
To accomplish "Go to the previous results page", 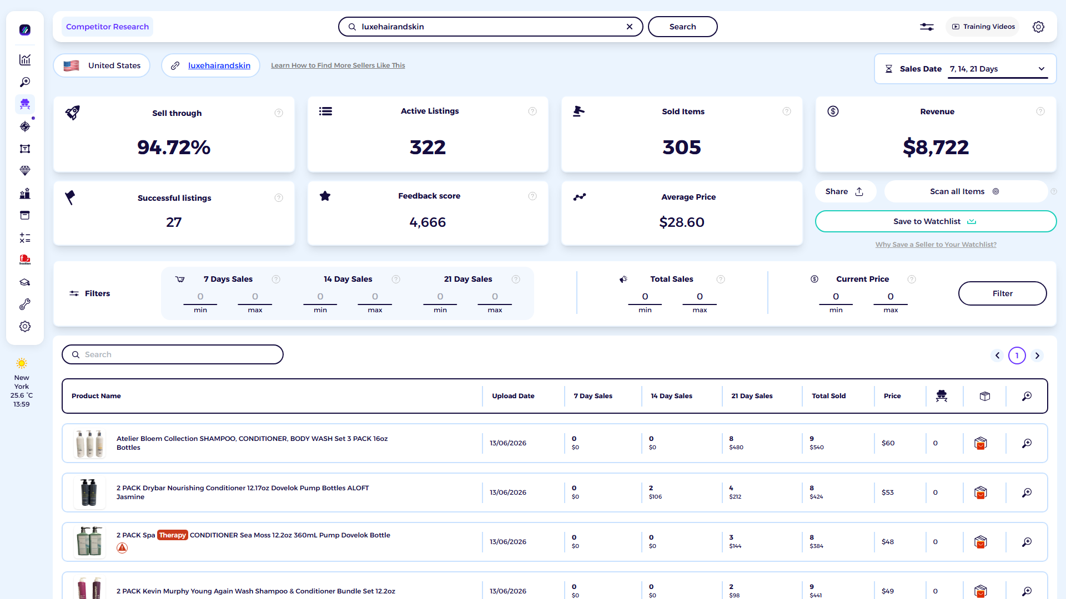I will 997,356.
